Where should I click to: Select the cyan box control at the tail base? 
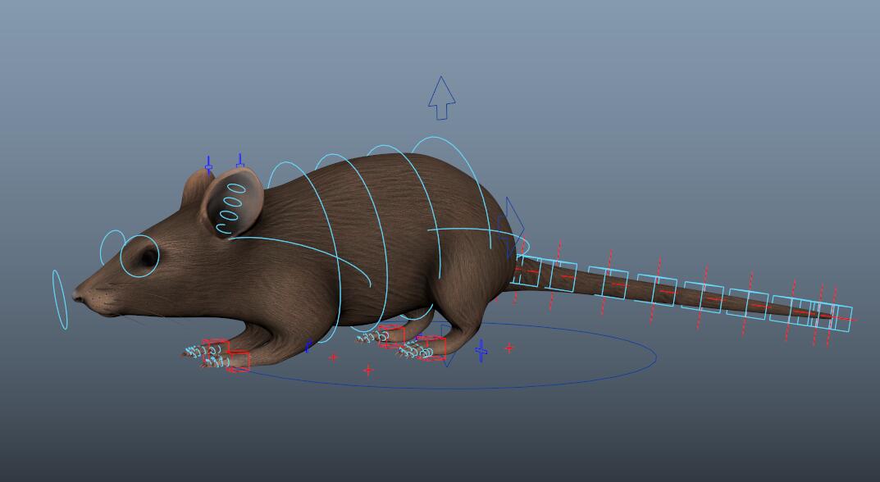[526, 271]
